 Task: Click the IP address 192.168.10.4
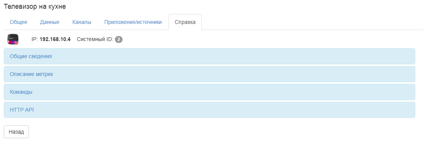coord(55,39)
